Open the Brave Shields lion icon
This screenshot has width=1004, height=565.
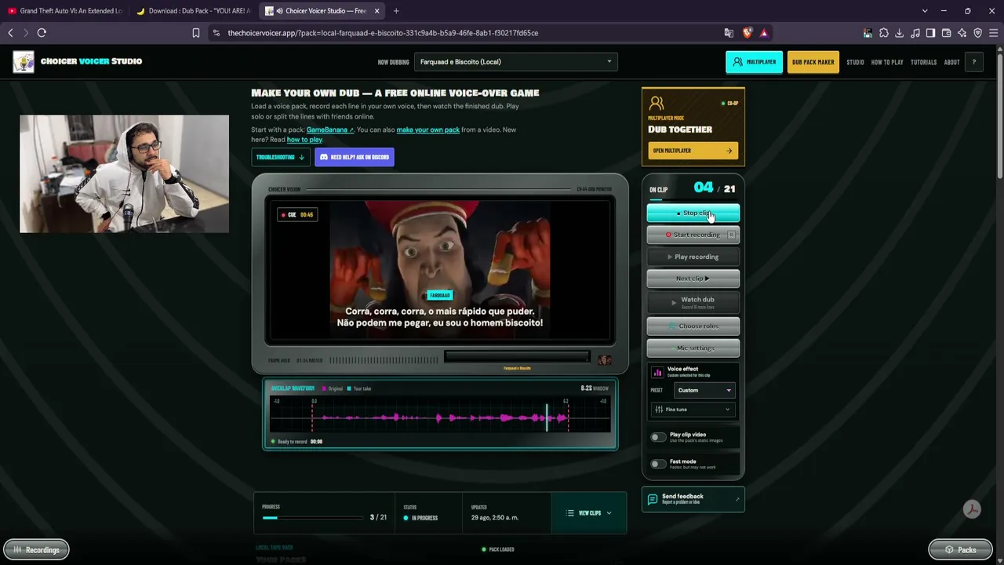747,33
